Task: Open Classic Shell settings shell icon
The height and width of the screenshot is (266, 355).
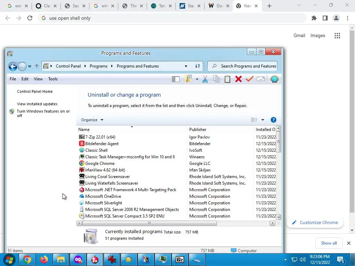Action: pos(274,79)
